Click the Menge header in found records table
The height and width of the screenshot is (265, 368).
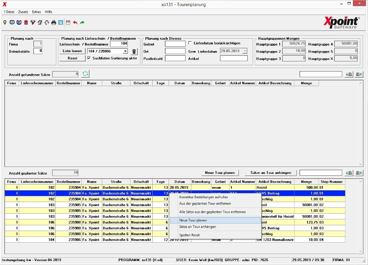(x=306, y=83)
